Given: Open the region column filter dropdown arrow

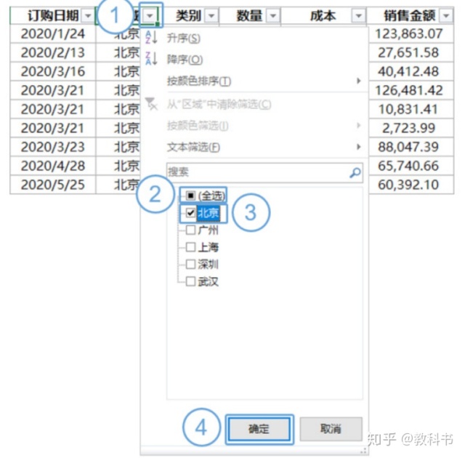Looking at the screenshot, I should (150, 15).
